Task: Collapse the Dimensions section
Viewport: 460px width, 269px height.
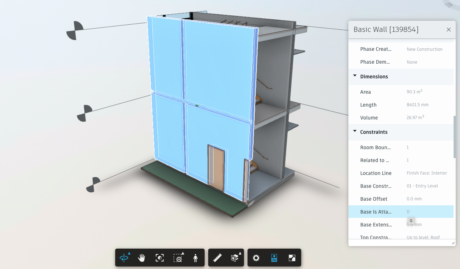Action: point(355,76)
